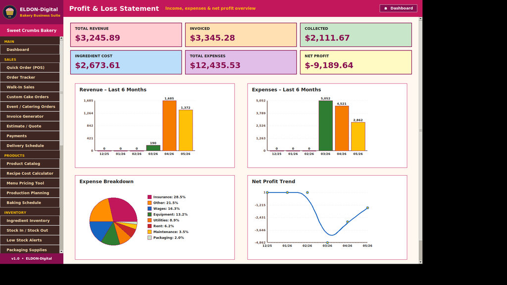
Task: Click the Insurance legend color swatch
Action: click(x=150, y=197)
